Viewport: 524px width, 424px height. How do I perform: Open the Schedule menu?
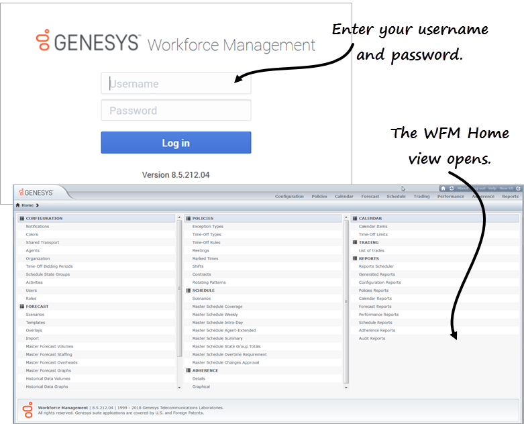click(x=396, y=197)
